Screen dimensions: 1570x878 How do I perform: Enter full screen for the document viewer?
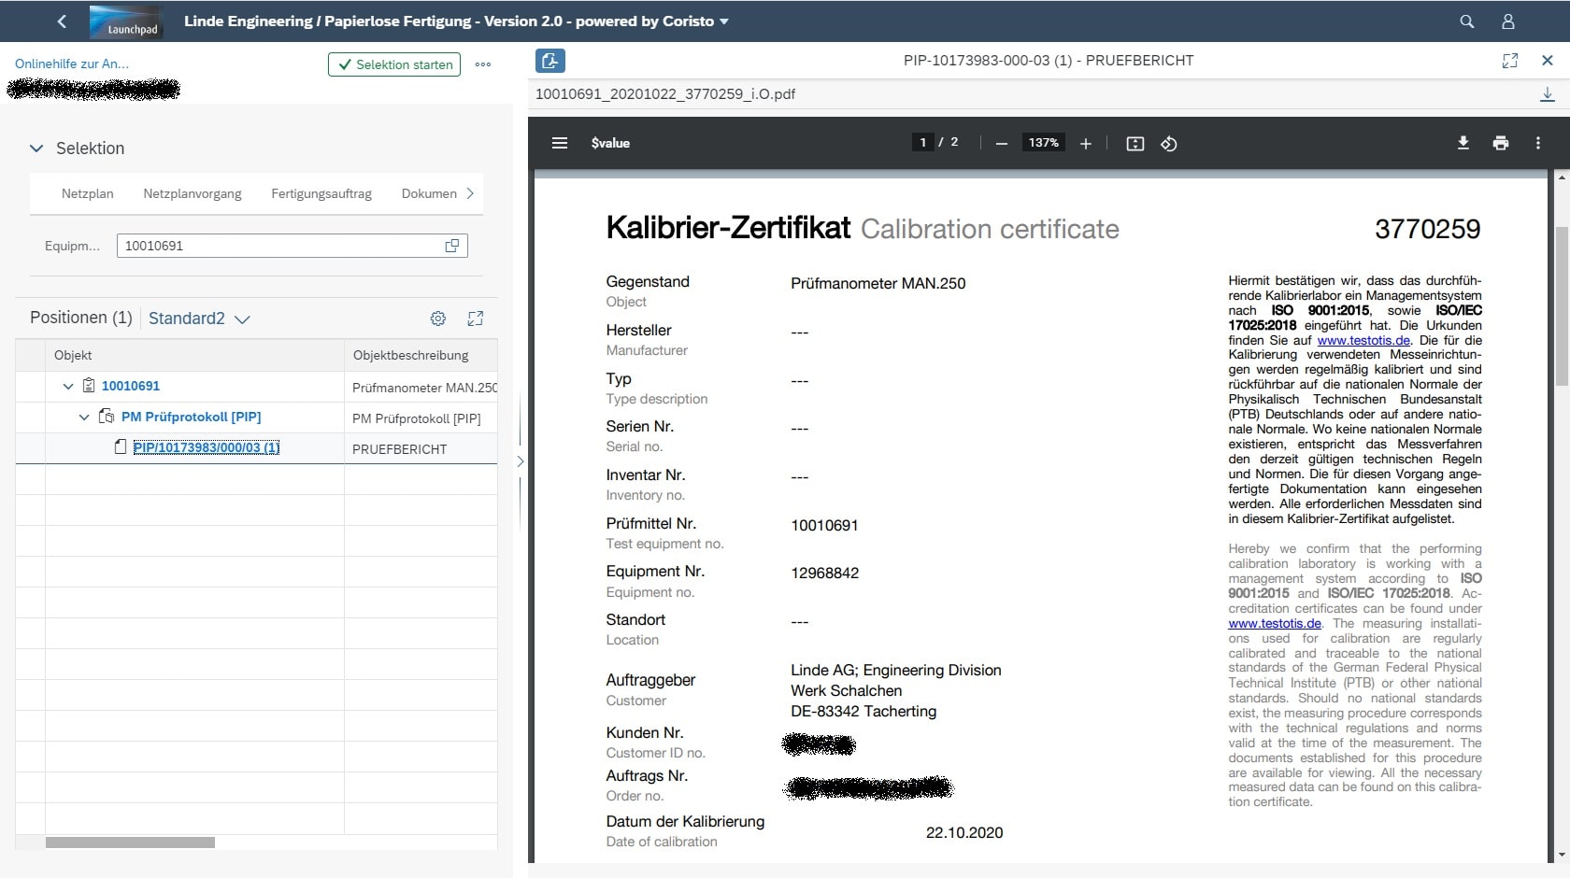coord(1510,61)
